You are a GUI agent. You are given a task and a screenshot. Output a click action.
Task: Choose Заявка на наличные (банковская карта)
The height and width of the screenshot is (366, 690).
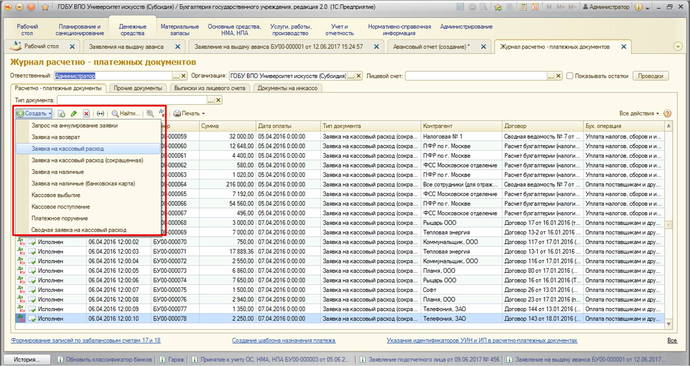[x=88, y=184]
